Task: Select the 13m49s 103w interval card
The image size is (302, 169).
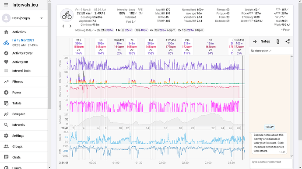Action: coord(239,47)
